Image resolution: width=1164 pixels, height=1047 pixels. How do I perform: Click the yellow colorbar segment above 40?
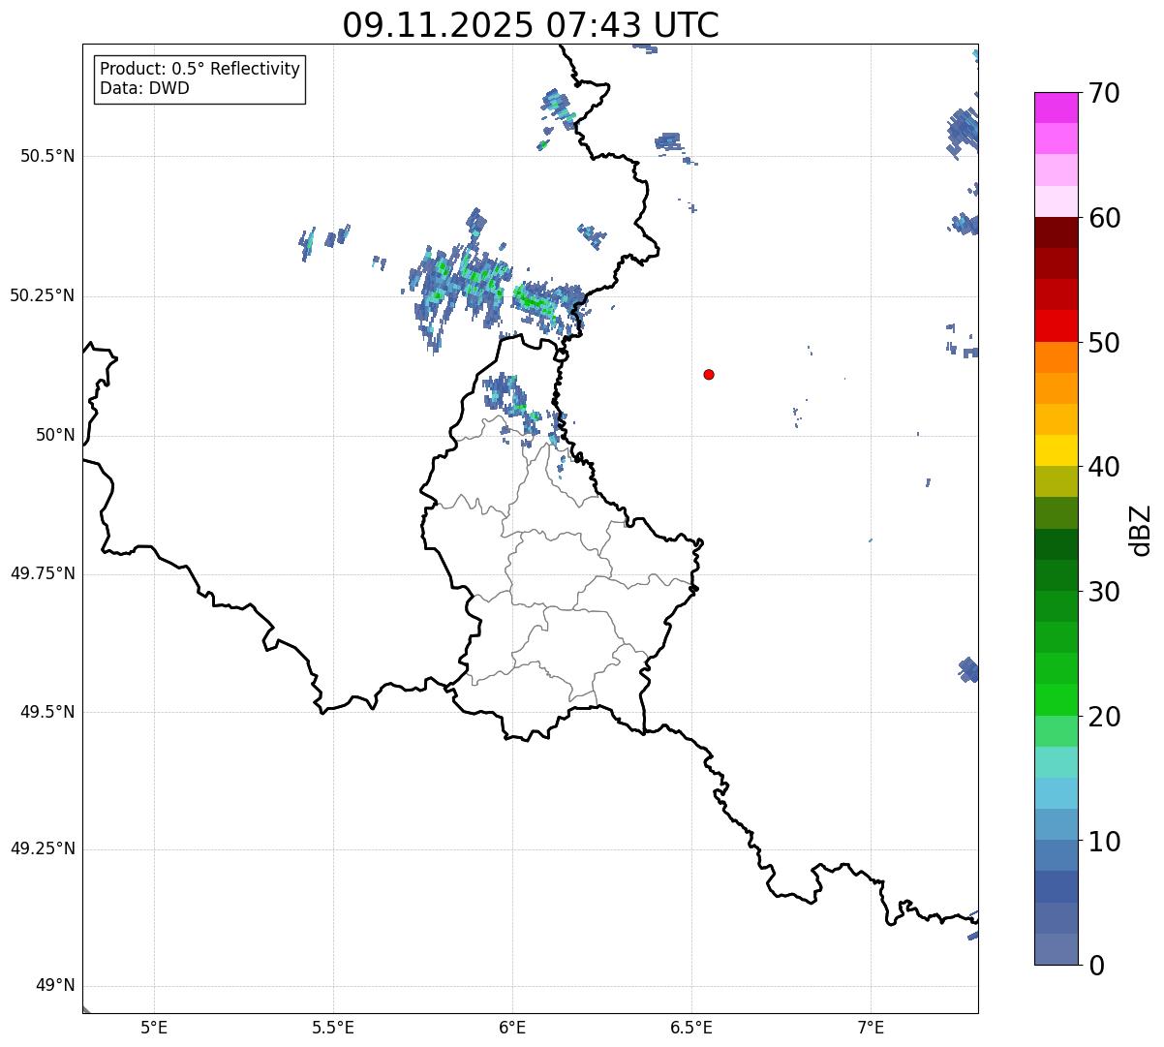pyautogui.click(x=1056, y=450)
